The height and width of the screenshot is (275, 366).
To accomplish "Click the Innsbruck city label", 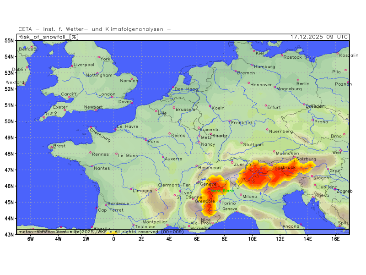I will point(285,168).
